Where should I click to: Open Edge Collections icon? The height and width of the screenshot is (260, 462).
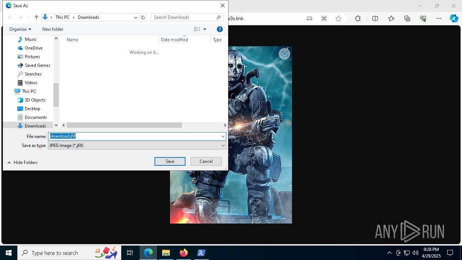[x=407, y=18]
